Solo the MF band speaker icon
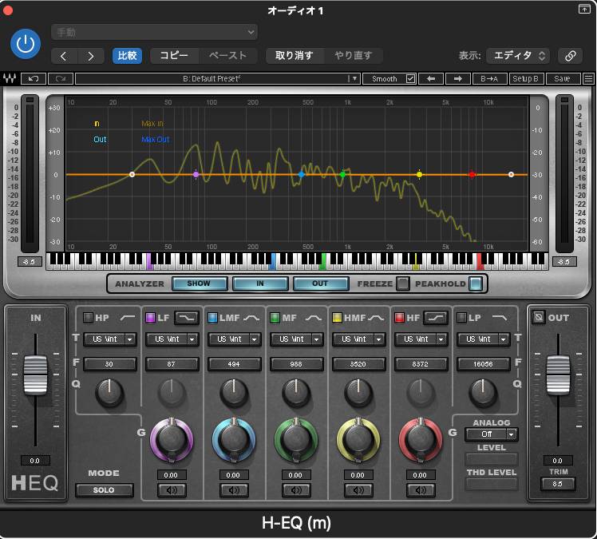 [x=296, y=489]
